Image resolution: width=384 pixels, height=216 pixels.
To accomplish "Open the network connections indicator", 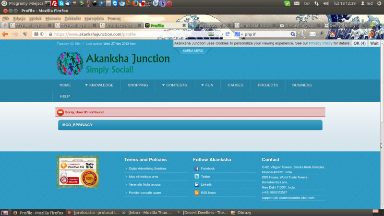I will [316, 3].
